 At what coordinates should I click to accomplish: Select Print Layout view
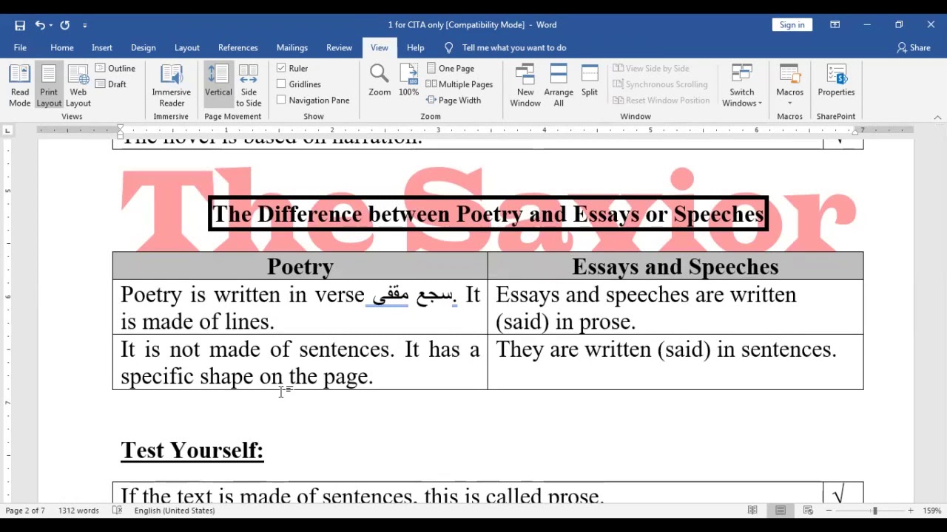click(x=49, y=86)
